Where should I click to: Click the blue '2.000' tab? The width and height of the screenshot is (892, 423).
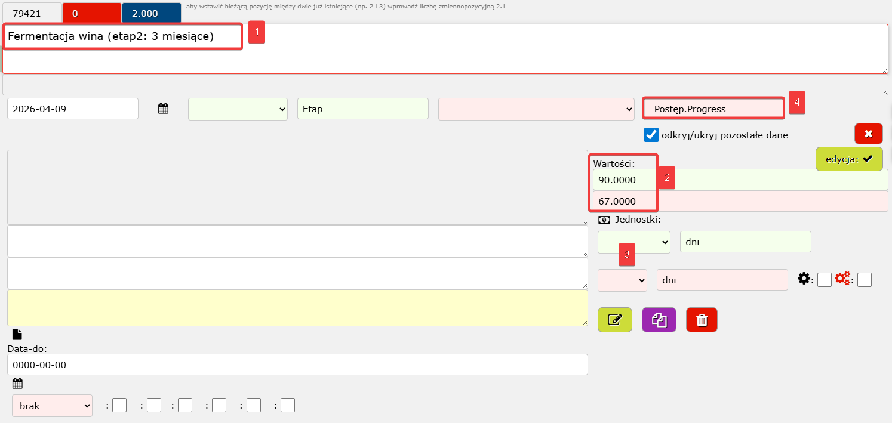[x=151, y=13]
